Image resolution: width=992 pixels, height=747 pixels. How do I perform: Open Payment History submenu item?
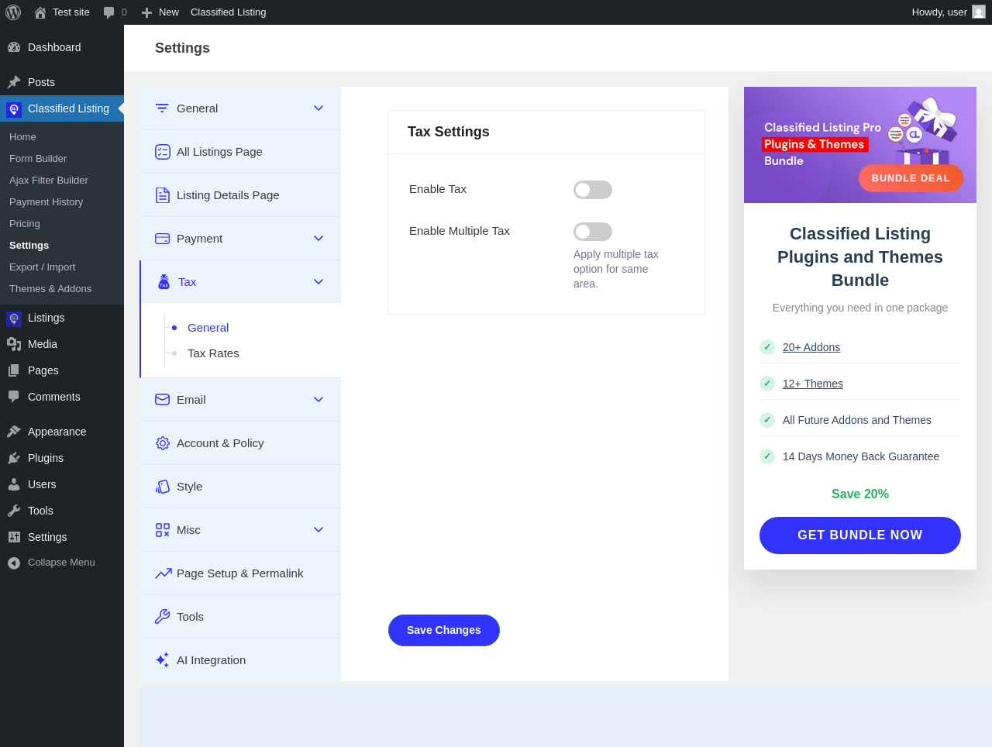tap(46, 202)
